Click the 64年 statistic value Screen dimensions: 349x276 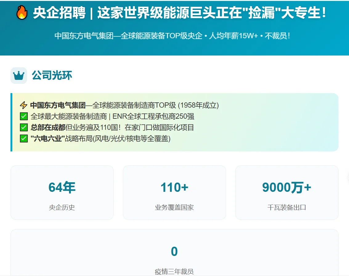(62, 187)
